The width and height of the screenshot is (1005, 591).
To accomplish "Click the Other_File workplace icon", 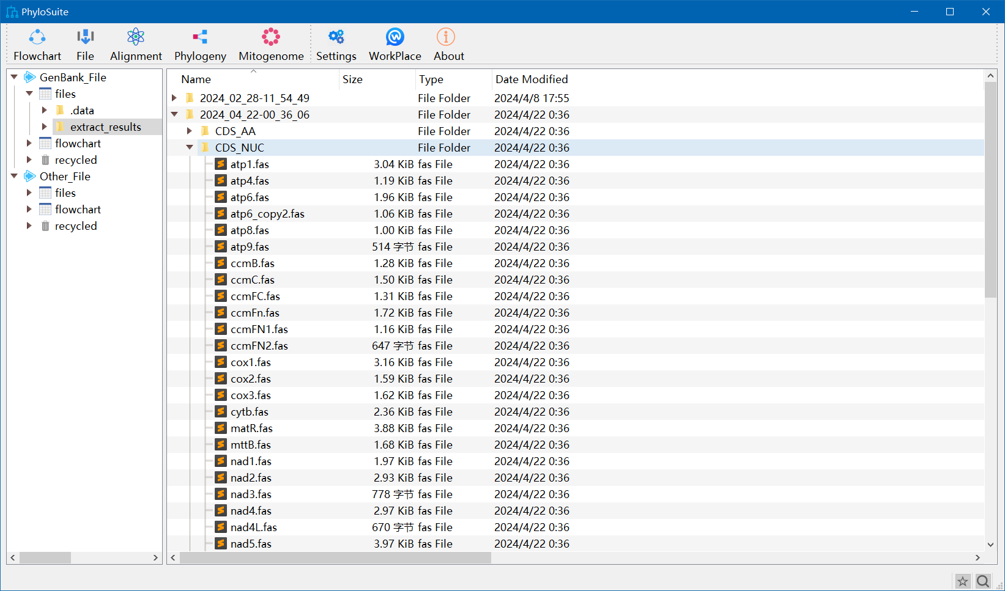I will point(29,176).
